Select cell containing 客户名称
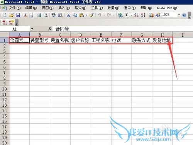The image size is (193, 145). (x=81, y=40)
